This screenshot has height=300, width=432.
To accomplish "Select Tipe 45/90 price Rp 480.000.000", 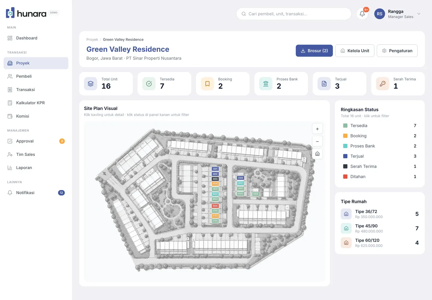I will click(x=369, y=231).
